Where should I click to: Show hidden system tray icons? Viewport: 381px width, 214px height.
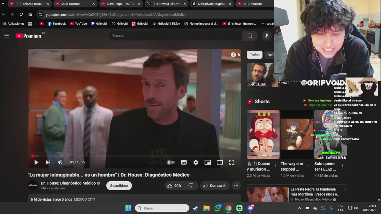click(x=299, y=208)
